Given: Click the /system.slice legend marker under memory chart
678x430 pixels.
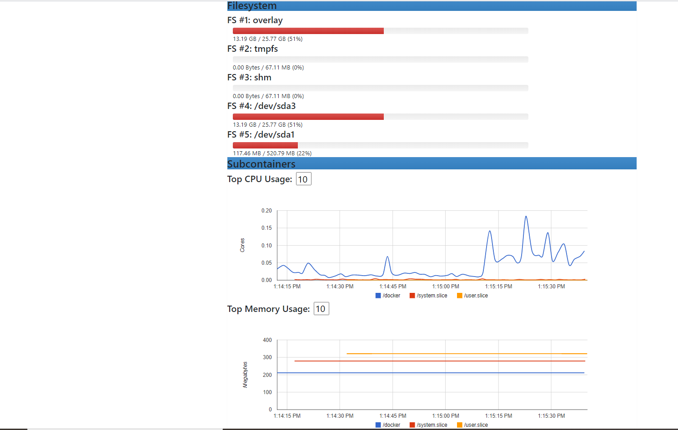Looking at the screenshot, I should pyautogui.click(x=413, y=425).
